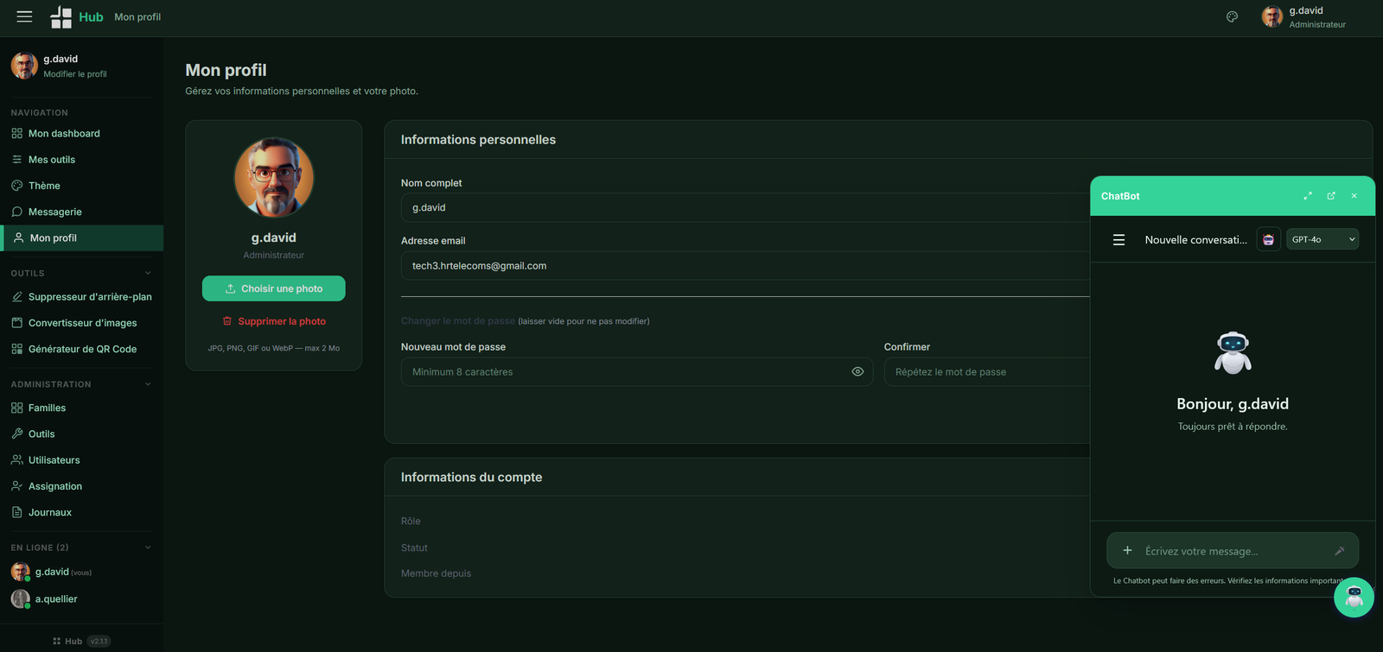Click the large profile photo avatar
1383x652 pixels.
coord(274,177)
